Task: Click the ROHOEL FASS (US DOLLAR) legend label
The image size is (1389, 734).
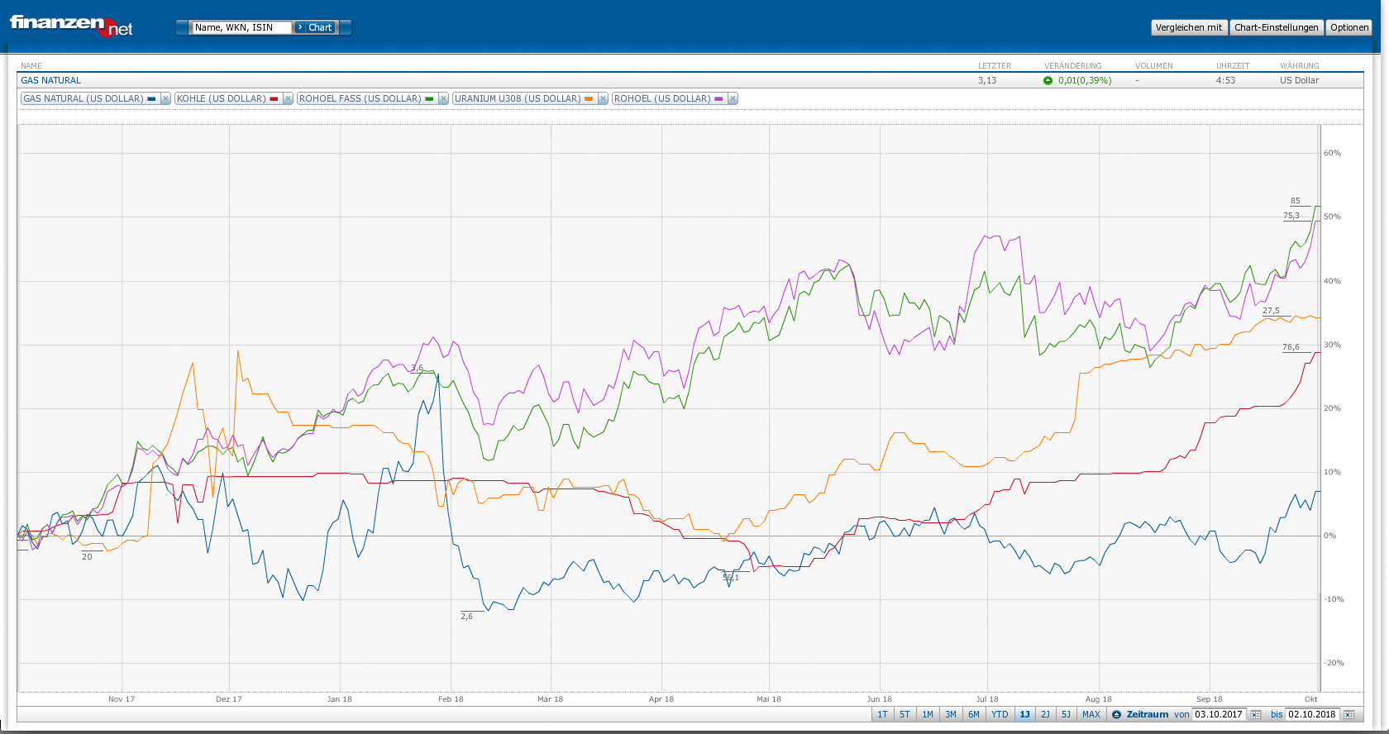Action: point(360,98)
